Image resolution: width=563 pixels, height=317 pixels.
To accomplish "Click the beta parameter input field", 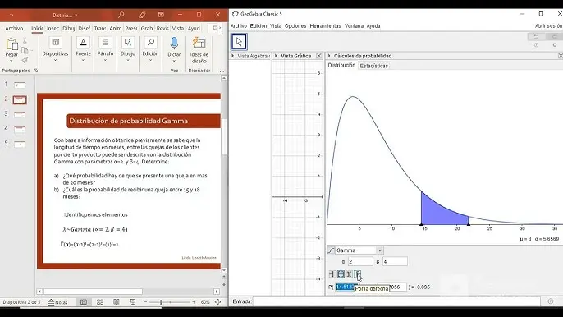I will [x=395, y=262].
